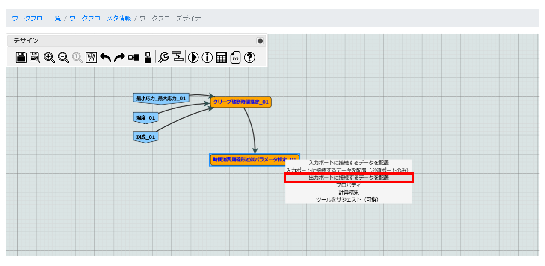Collapse the デザイン panel with the minus button

click(x=260, y=41)
